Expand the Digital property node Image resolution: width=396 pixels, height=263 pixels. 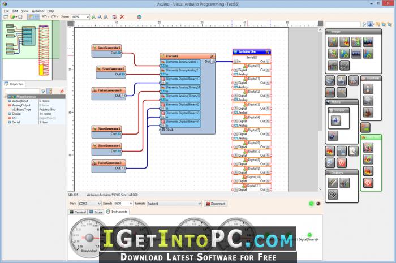(10, 114)
